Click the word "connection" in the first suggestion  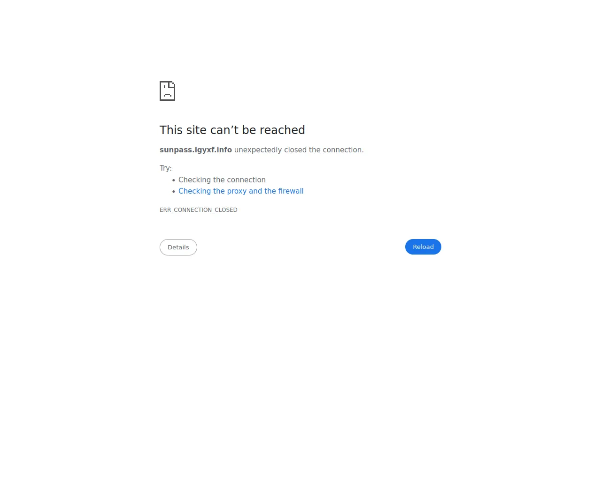pos(247,180)
